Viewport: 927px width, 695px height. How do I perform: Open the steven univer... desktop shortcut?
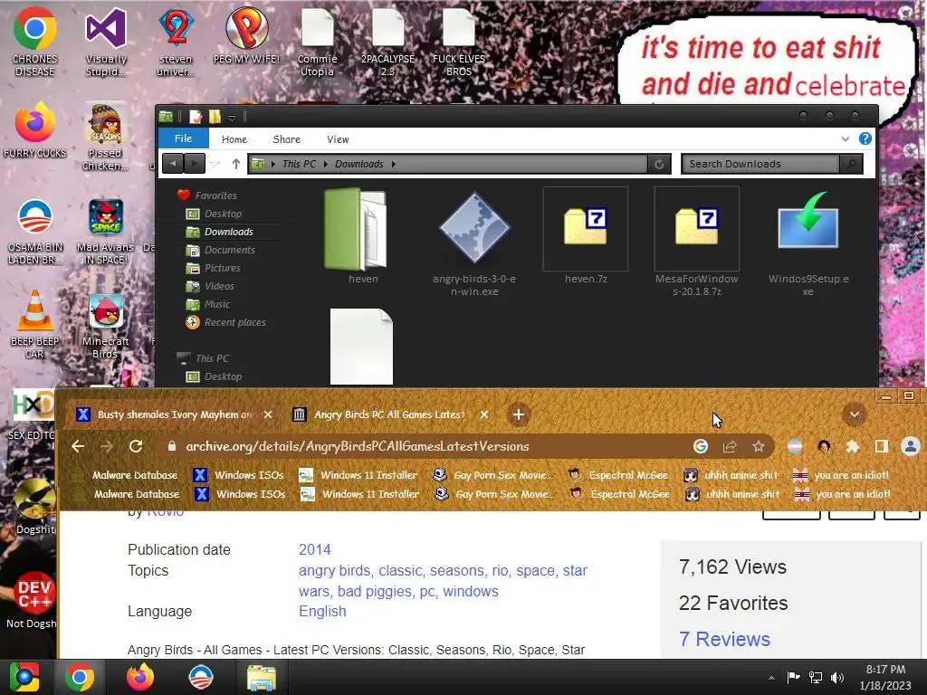(176, 42)
